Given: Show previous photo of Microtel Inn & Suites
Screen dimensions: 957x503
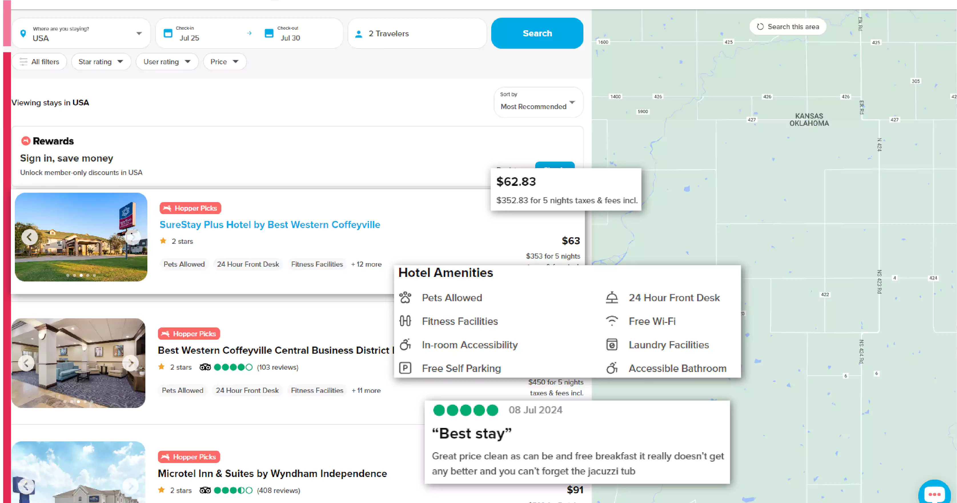Looking at the screenshot, I should (26, 486).
